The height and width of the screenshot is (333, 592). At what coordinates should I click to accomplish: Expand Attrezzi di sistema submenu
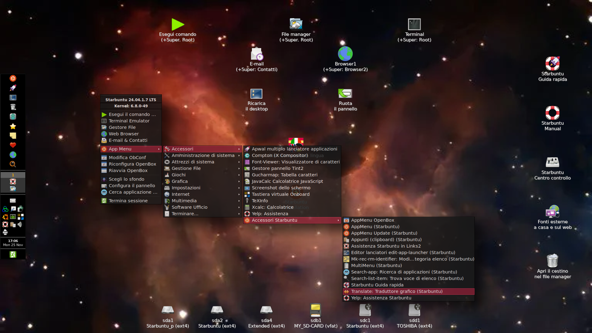(x=203, y=162)
